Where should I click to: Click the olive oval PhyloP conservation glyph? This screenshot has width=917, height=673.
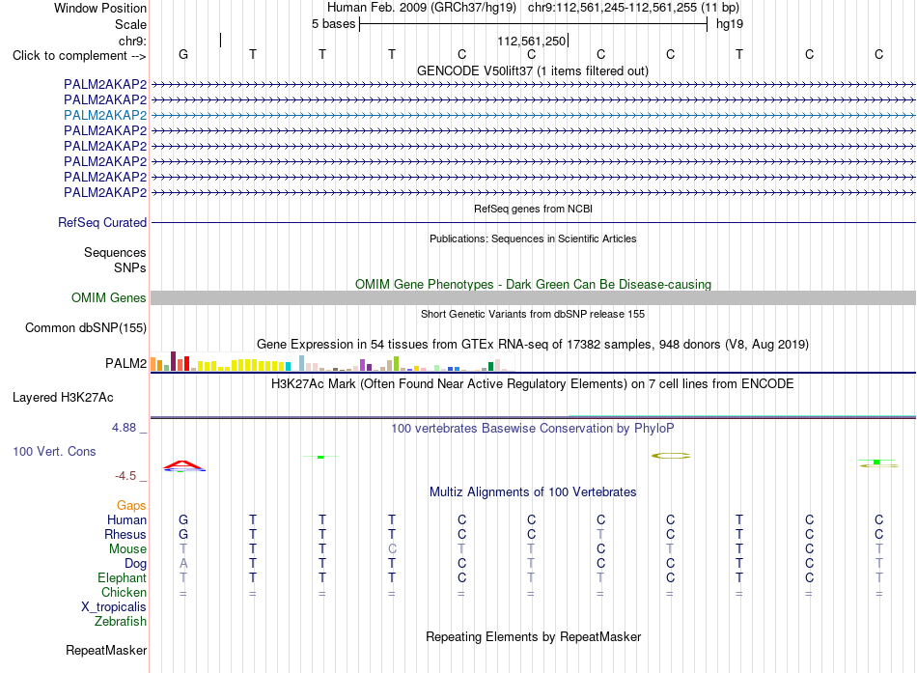coord(671,456)
